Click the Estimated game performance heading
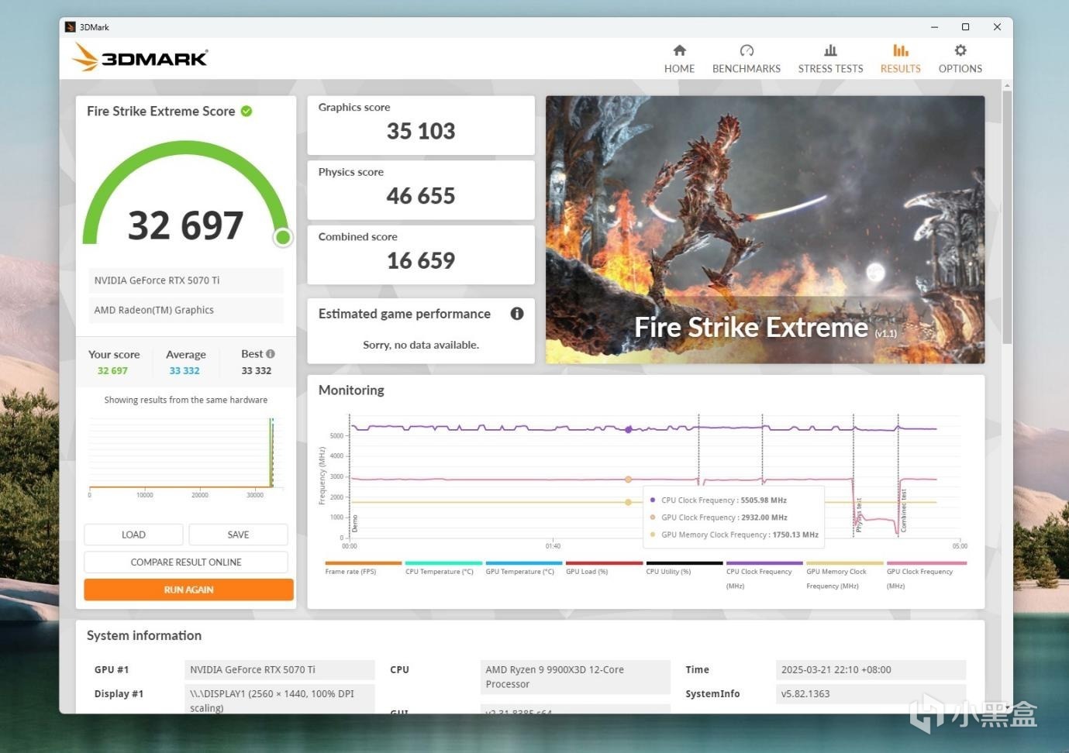Viewport: 1069px width, 753px height. 405,314
